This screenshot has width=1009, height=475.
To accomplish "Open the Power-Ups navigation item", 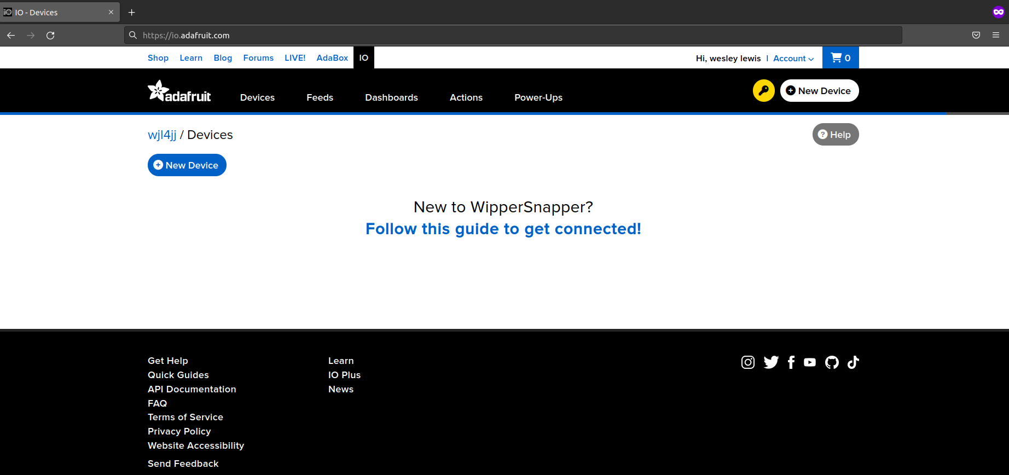I will [538, 97].
